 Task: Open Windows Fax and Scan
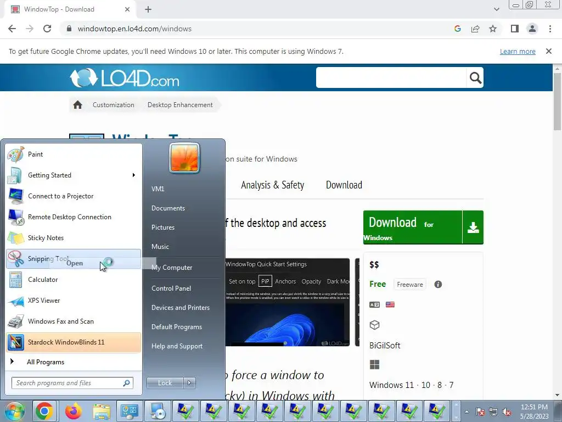(x=74, y=321)
